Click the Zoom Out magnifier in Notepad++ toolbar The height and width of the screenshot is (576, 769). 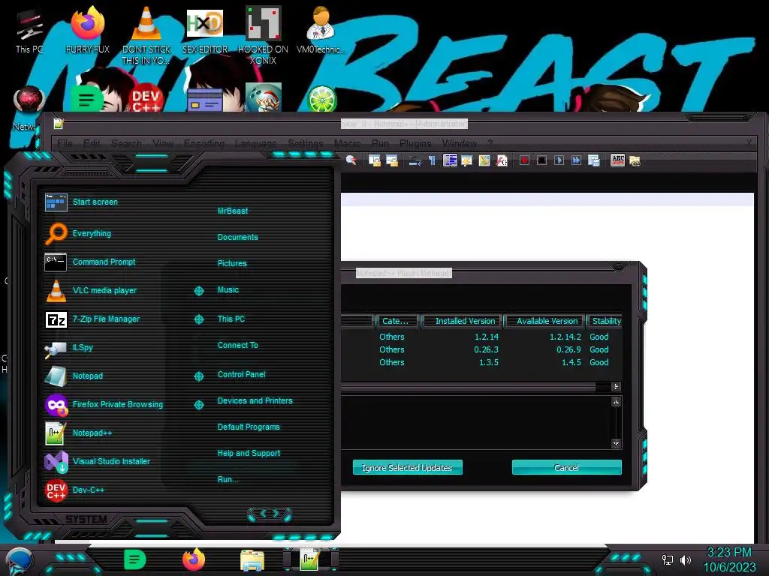(x=351, y=160)
